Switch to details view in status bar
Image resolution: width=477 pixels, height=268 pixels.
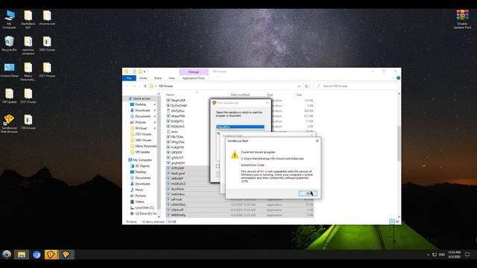click(392, 222)
